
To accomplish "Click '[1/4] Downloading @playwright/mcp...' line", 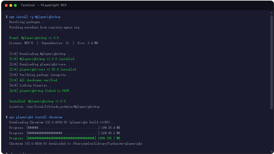I will [40, 54].
